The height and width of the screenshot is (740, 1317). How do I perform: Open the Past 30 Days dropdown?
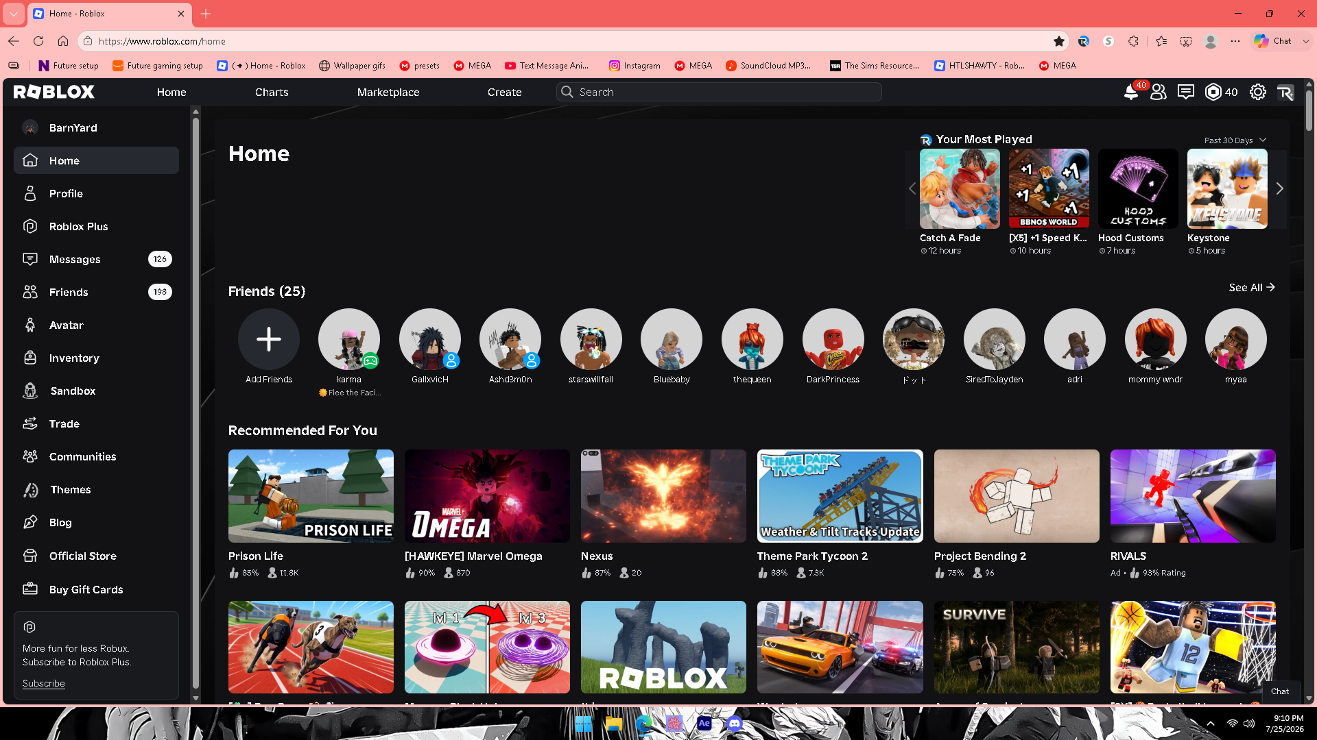[x=1235, y=140]
